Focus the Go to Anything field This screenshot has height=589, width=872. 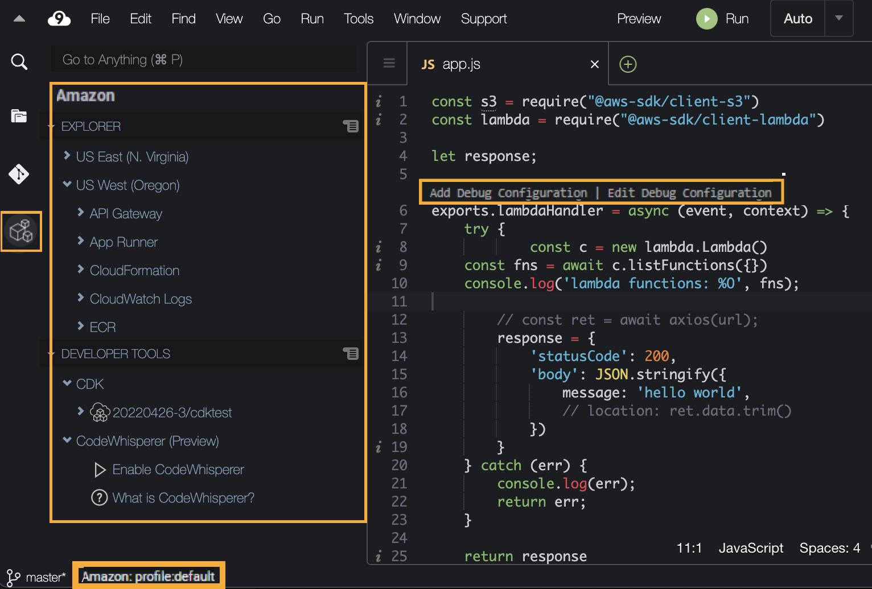(203, 59)
